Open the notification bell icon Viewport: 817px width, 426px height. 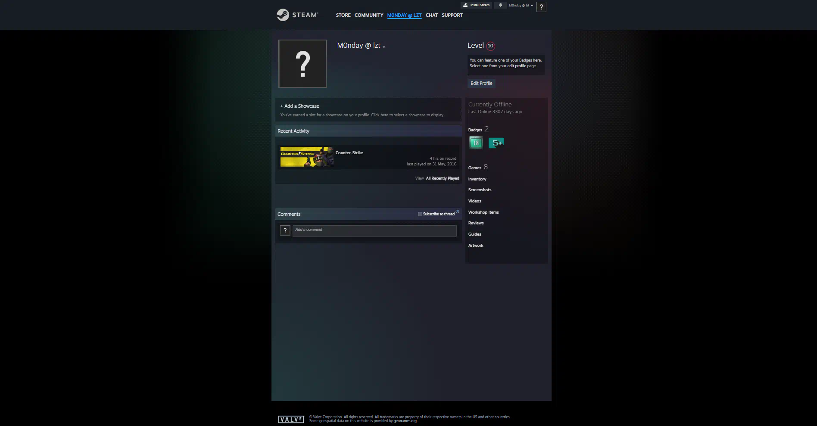coord(500,5)
